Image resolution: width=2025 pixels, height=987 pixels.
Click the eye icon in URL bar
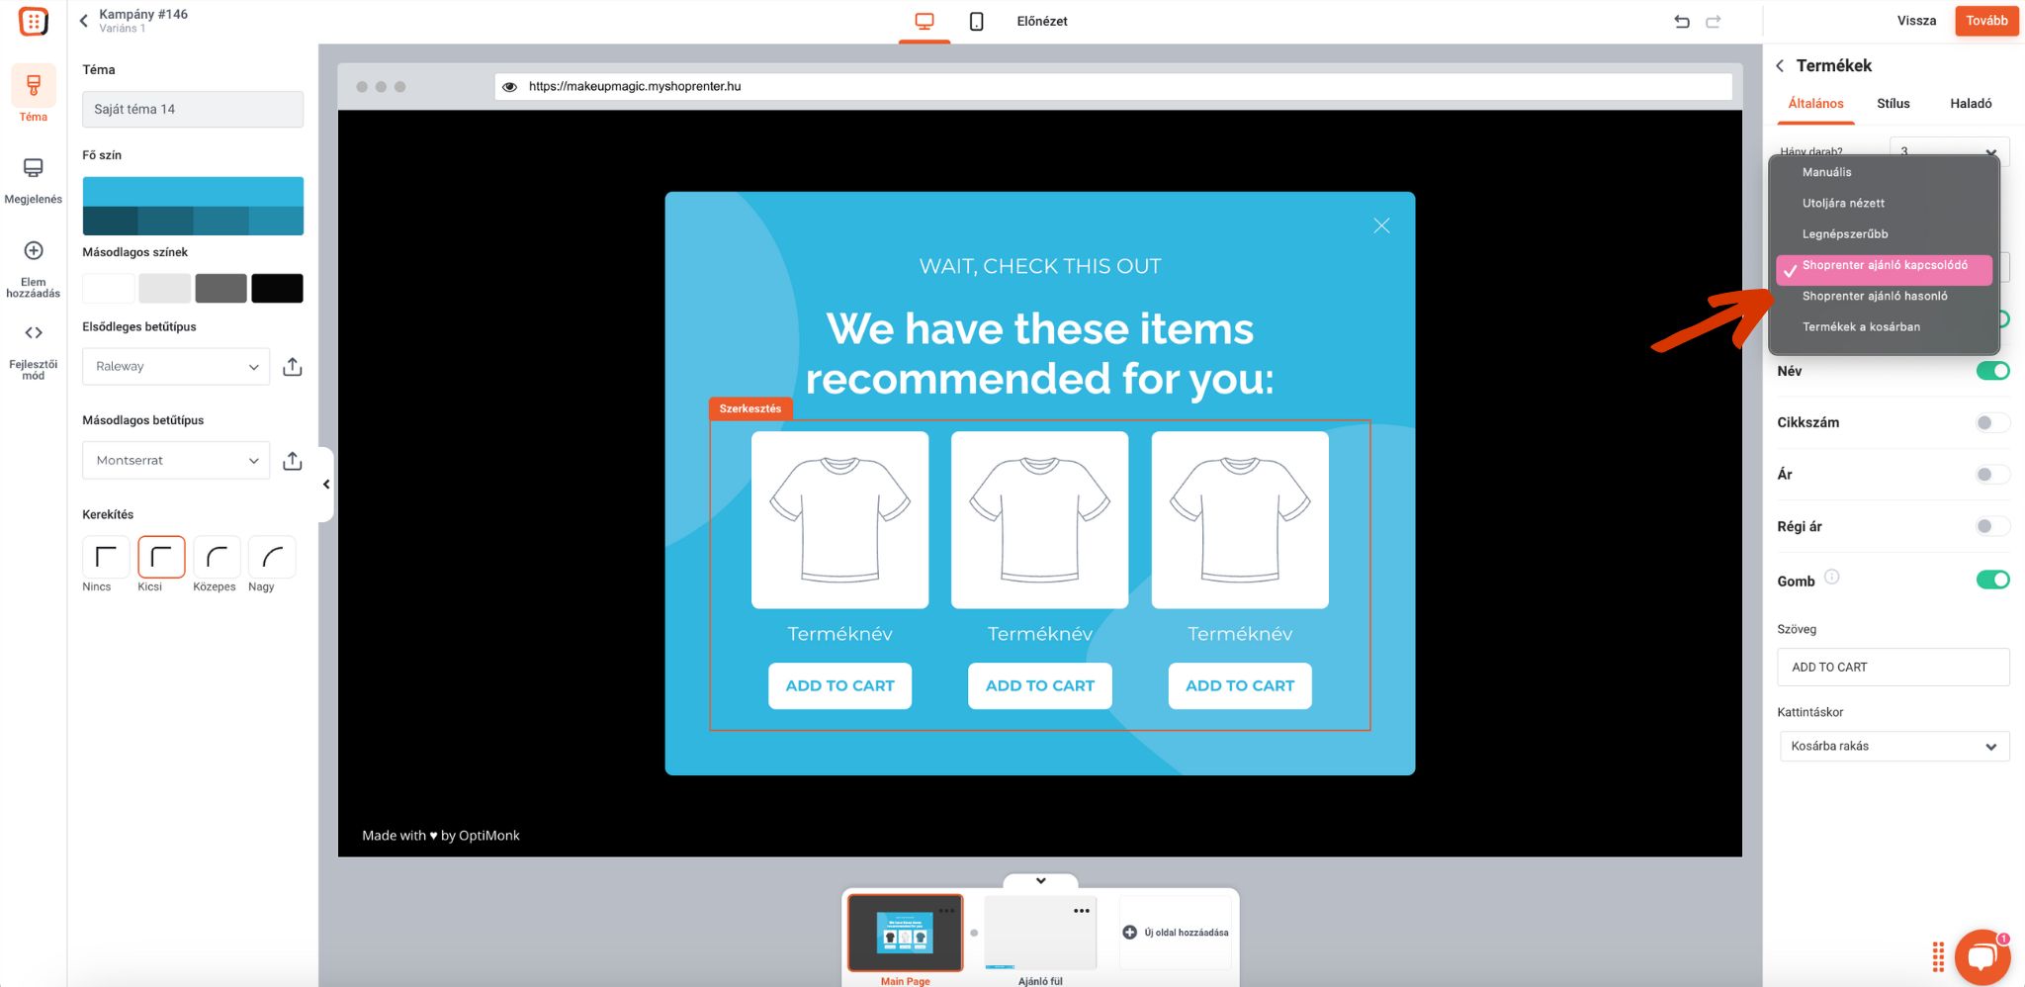click(509, 87)
